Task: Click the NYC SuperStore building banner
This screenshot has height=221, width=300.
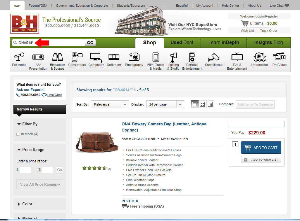Action: 142,21
